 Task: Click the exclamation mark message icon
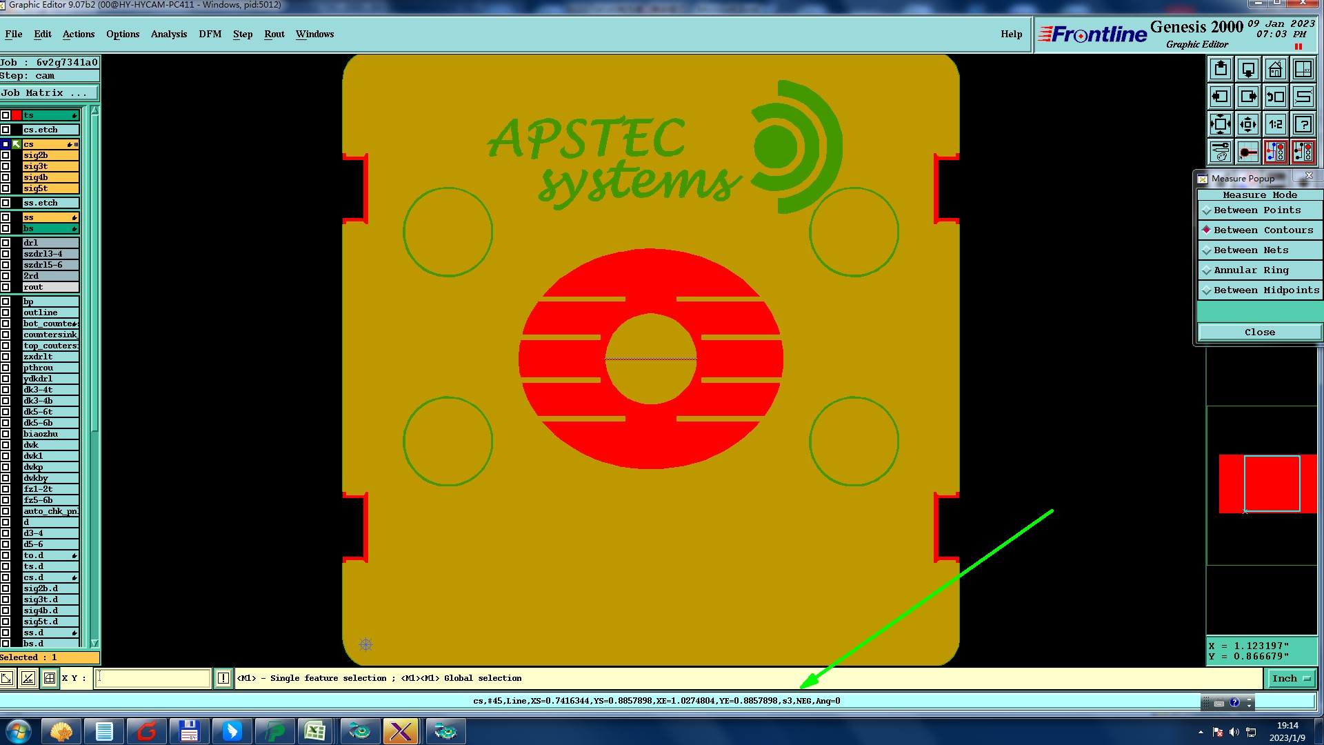[223, 678]
